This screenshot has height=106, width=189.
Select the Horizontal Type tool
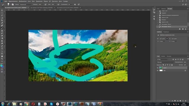pos(2,48)
